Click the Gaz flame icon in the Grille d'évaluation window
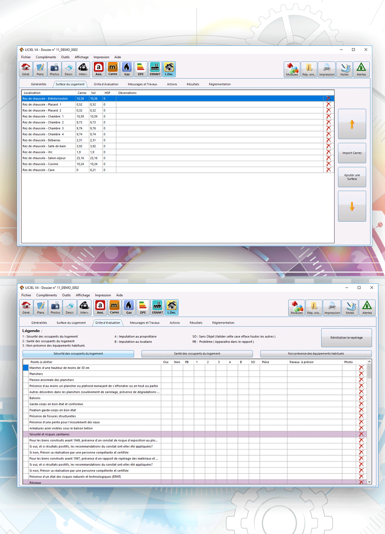 point(129,307)
